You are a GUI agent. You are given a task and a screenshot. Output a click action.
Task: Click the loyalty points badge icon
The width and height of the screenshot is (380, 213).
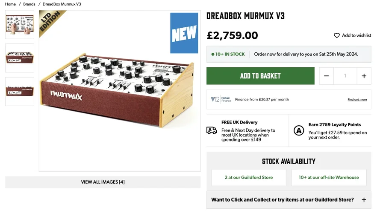tap(299, 130)
